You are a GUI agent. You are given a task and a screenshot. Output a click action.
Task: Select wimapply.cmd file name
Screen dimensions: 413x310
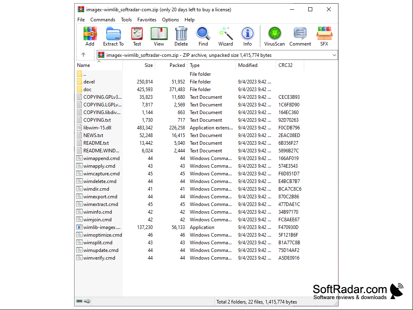pyautogui.click(x=99, y=166)
